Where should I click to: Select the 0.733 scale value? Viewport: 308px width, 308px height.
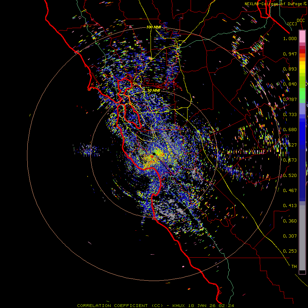point(290,115)
